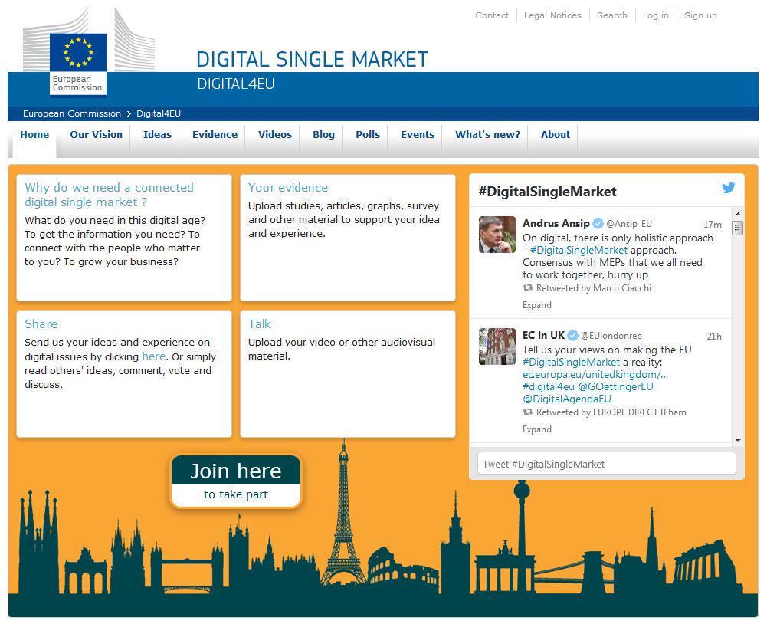Open EC in UK name link
The width and height of the screenshot is (767, 624).
point(543,335)
